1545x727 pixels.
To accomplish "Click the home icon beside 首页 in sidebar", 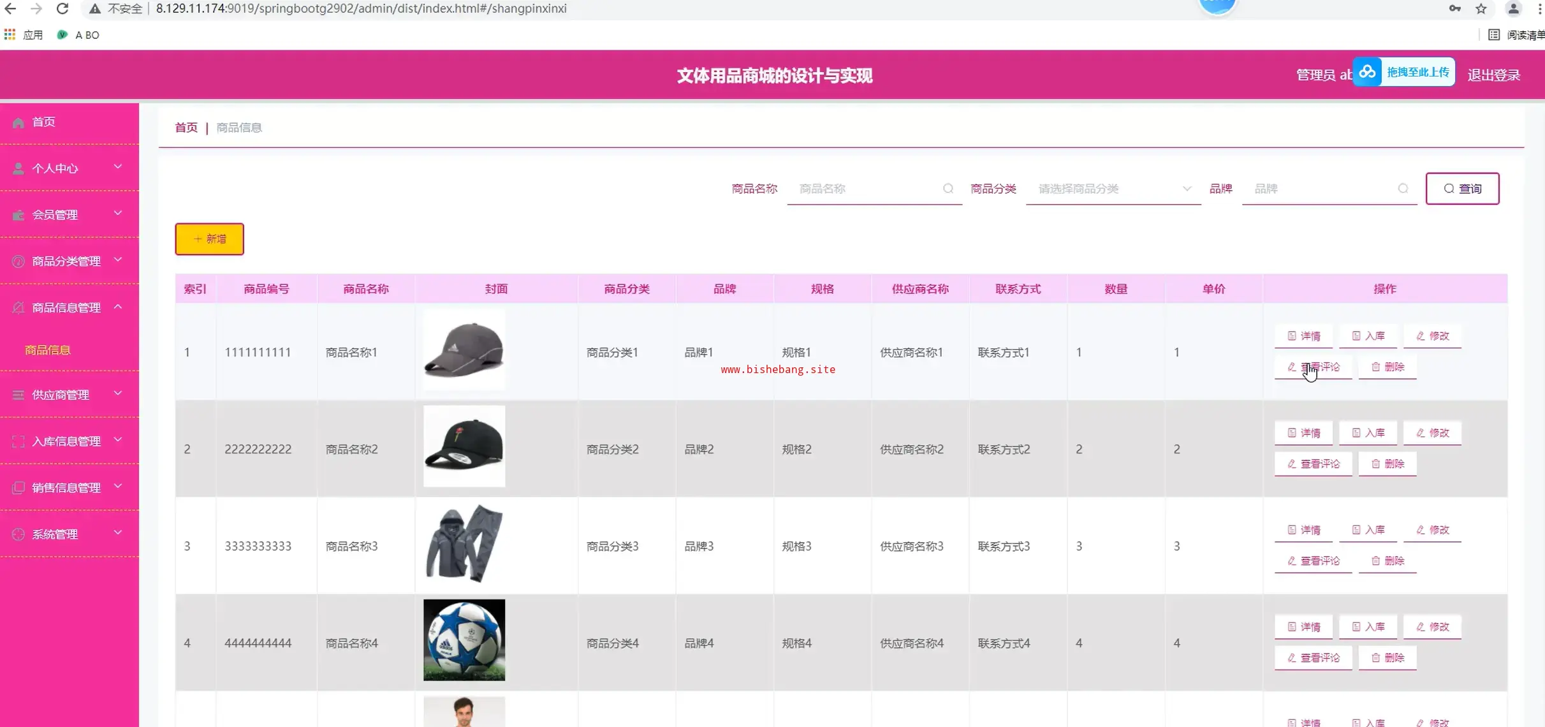I will (18, 122).
